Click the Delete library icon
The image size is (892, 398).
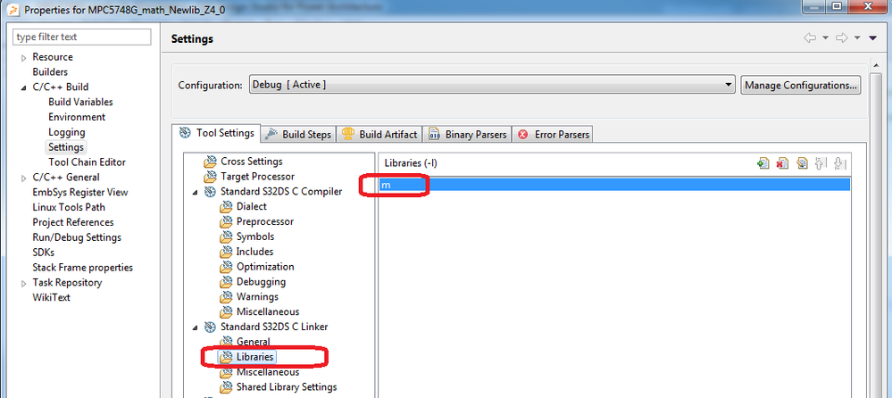(x=782, y=163)
